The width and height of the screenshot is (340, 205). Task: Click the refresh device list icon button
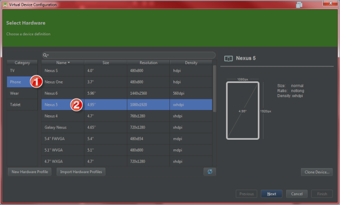pyautogui.click(x=210, y=171)
